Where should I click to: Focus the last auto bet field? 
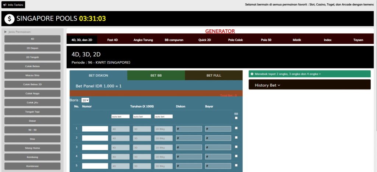tap(163, 116)
